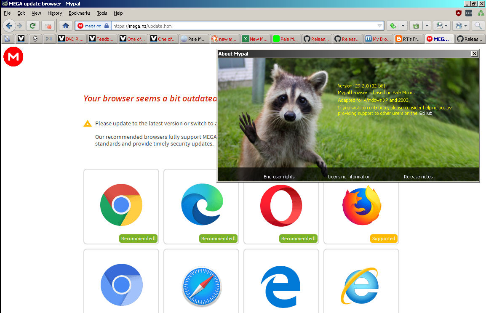
Task: Open the second stamp-icon dropdown beside the magnifier
Action: (x=462, y=26)
